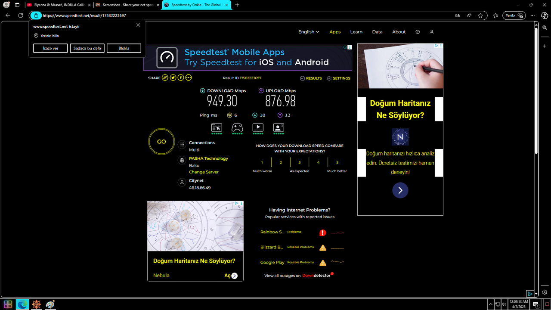Go back to previous page
This screenshot has height=310, width=551.
8,15
